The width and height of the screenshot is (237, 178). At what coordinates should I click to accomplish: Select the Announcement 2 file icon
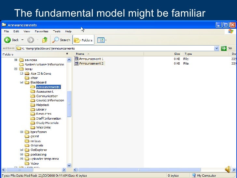pyautogui.click(x=76, y=63)
